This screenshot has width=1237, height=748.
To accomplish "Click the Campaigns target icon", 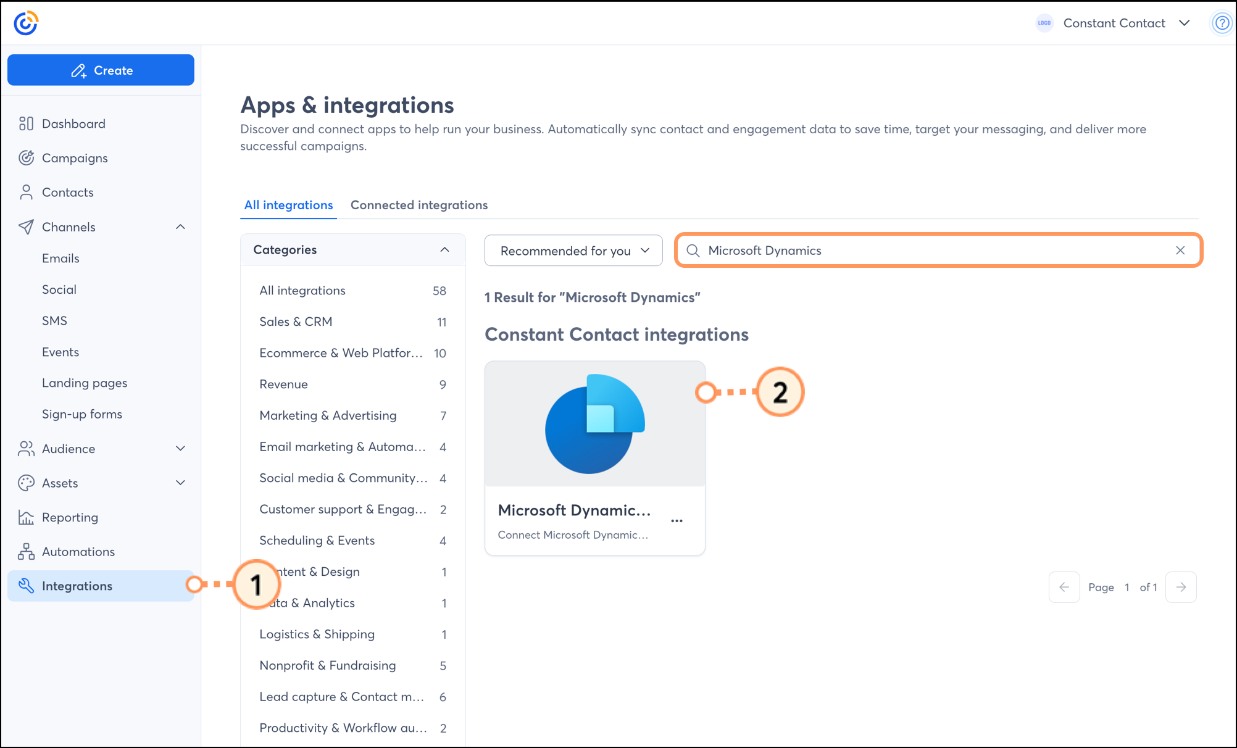I will (x=26, y=158).
